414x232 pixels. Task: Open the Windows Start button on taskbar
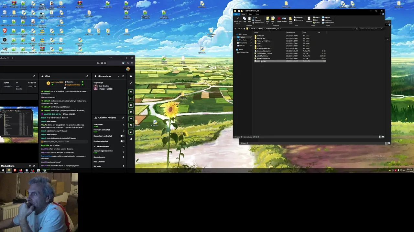(3, 170)
